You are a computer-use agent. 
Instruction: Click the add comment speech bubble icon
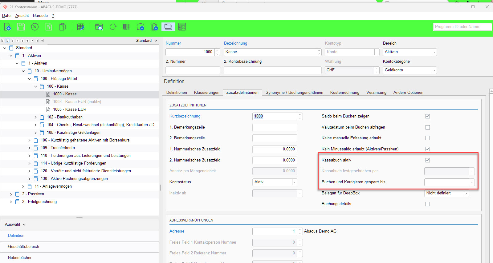click(141, 27)
